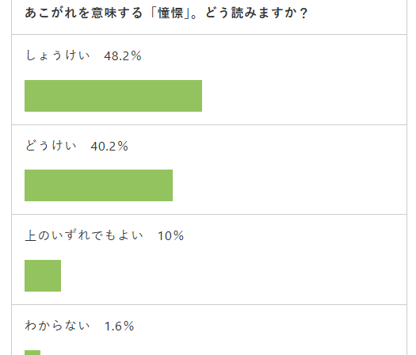Click empty space right of しょうけい bar
Image resolution: width=416 pixels, height=355 pixels.
(x=303, y=96)
